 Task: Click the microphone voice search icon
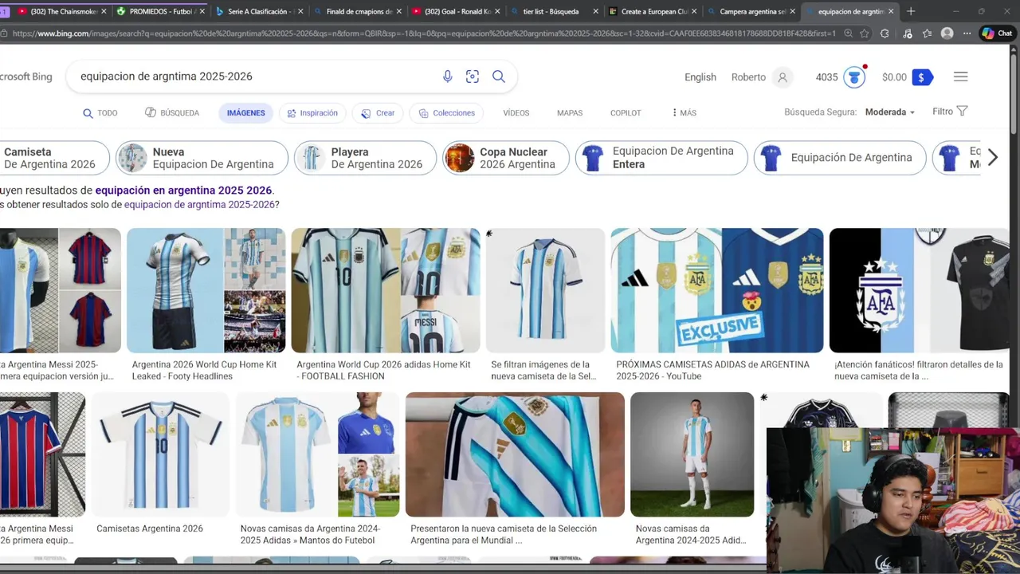[447, 77]
